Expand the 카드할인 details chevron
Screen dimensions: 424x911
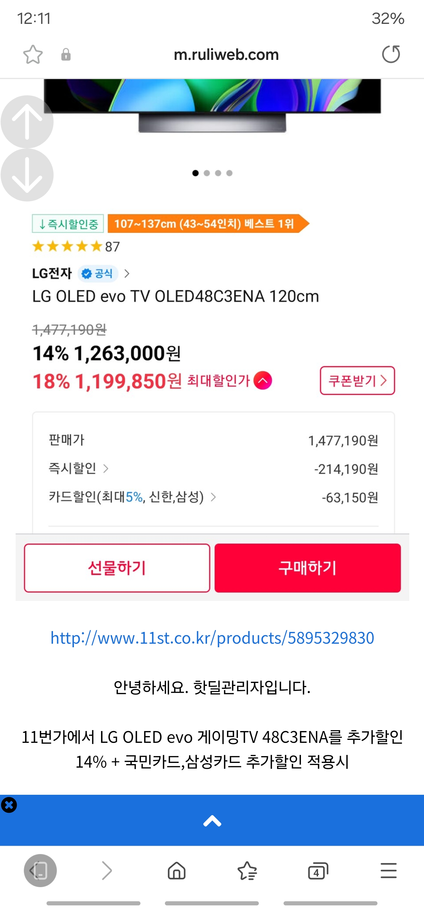point(213,497)
